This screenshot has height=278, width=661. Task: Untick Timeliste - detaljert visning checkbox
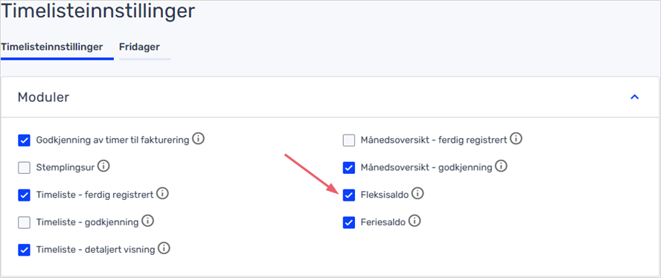[x=24, y=250]
